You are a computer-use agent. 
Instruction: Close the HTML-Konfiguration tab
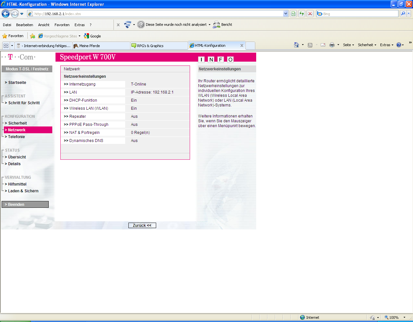(x=242, y=45)
